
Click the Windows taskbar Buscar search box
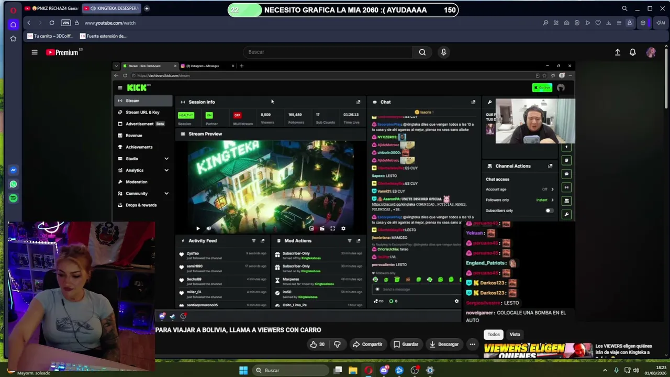[x=291, y=370]
